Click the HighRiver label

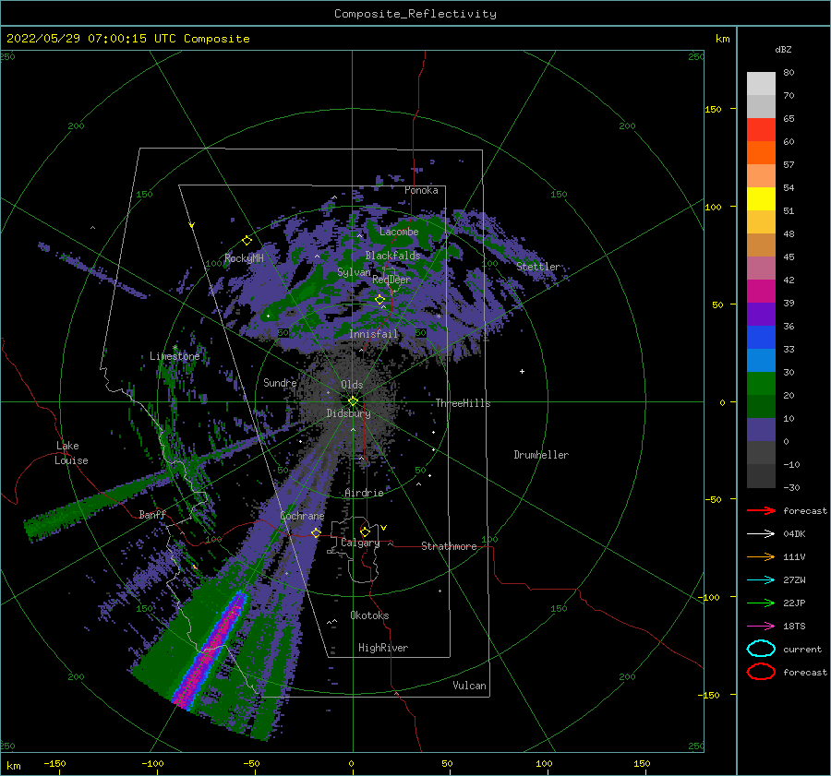pos(383,648)
